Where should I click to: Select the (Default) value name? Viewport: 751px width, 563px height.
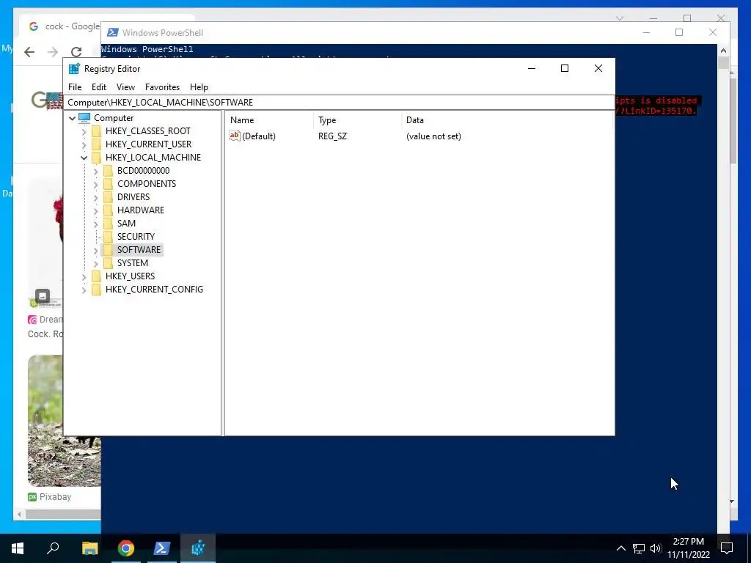pos(259,136)
